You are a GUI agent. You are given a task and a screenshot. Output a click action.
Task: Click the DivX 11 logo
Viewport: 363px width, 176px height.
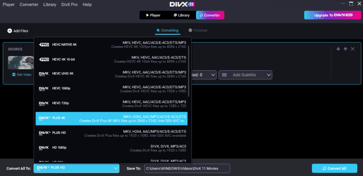coord(182,4)
